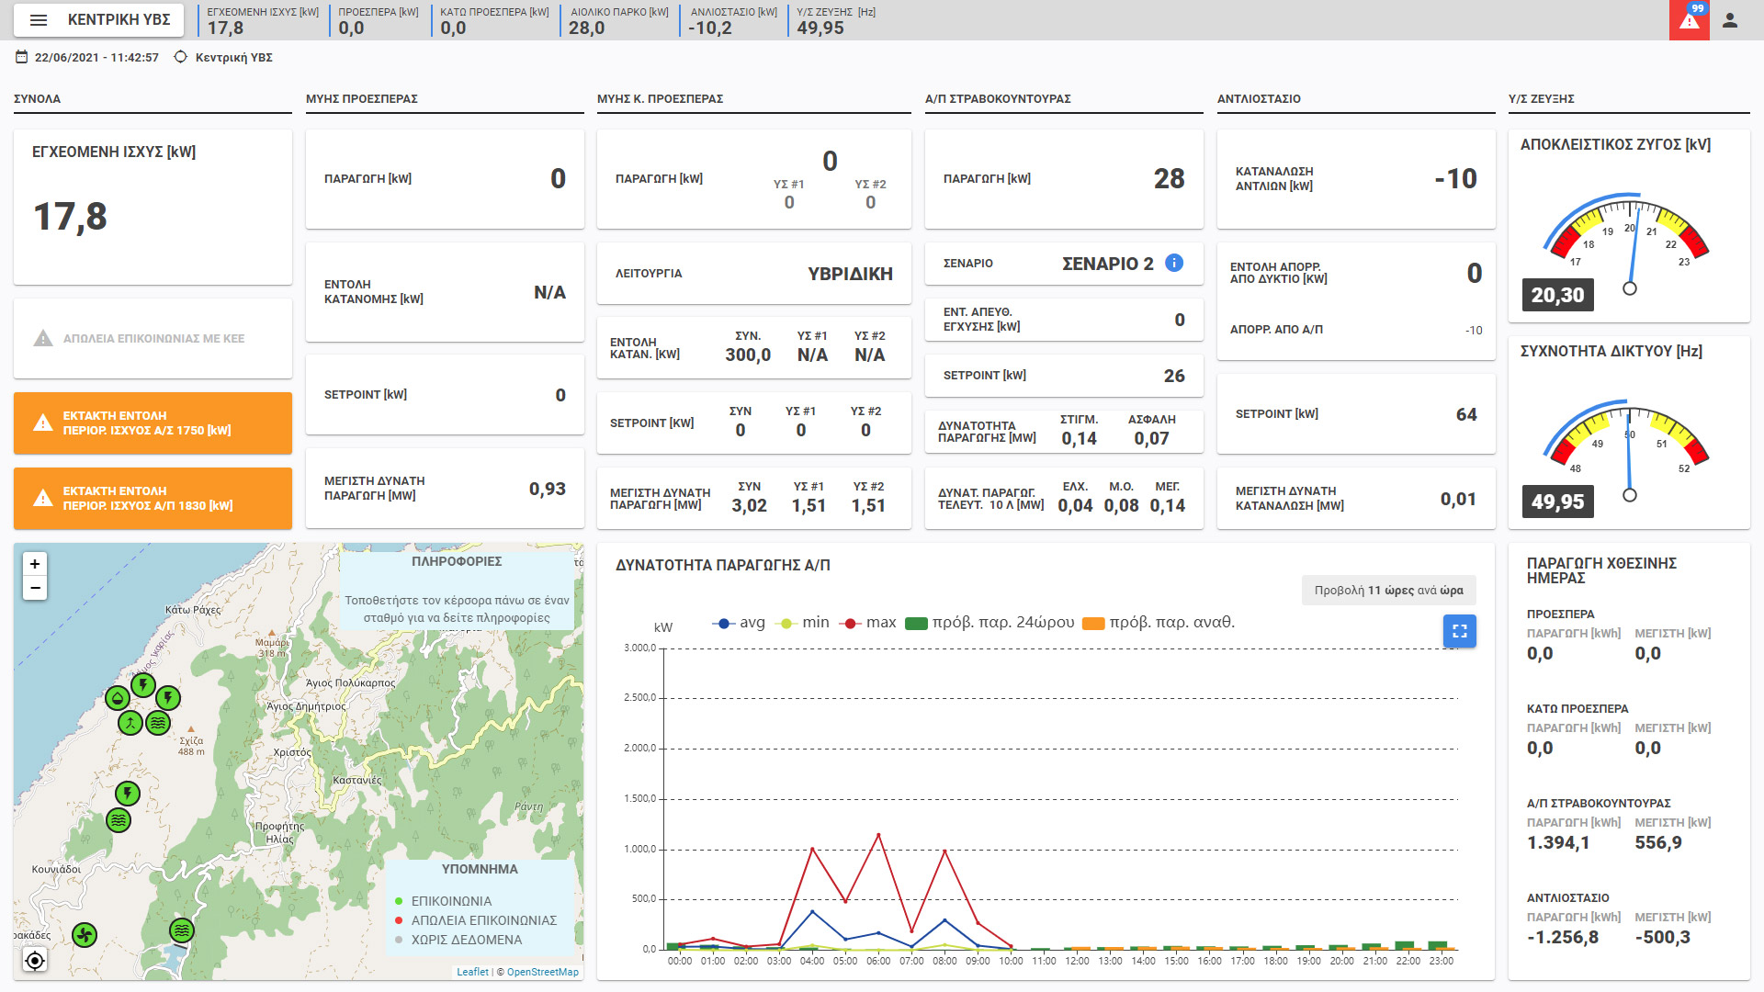This screenshot has height=992, width=1764.
Task: Click the 1830 kW emergency command alert
Action: pyautogui.click(x=153, y=498)
